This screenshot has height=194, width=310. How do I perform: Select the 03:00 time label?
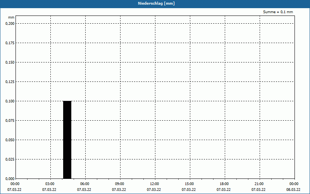coord(50,184)
